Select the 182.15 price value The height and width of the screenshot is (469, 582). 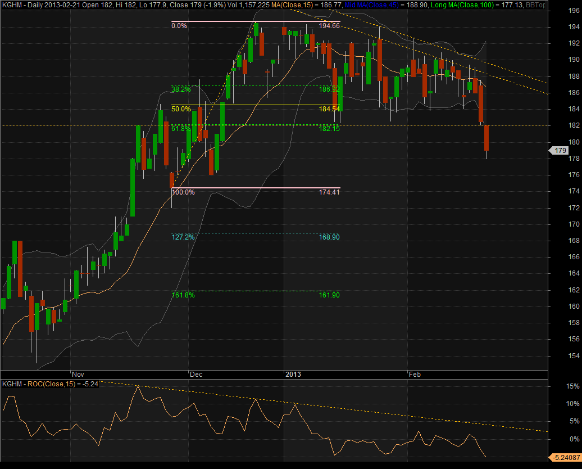point(329,129)
